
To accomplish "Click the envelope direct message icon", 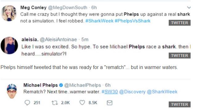I will tap(109, 103).
